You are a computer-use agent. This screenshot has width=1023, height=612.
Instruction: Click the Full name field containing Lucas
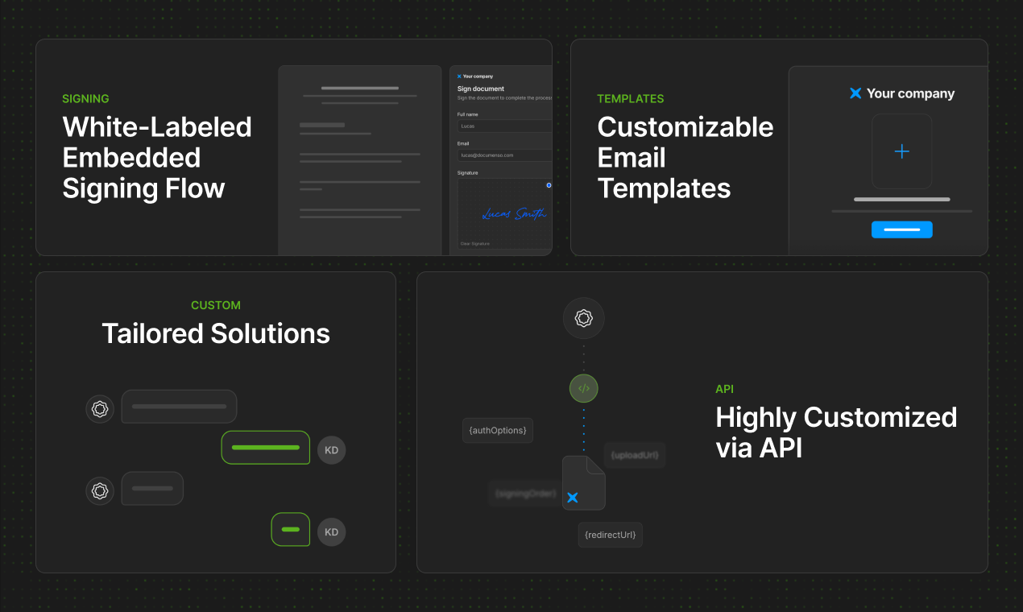[x=504, y=126]
